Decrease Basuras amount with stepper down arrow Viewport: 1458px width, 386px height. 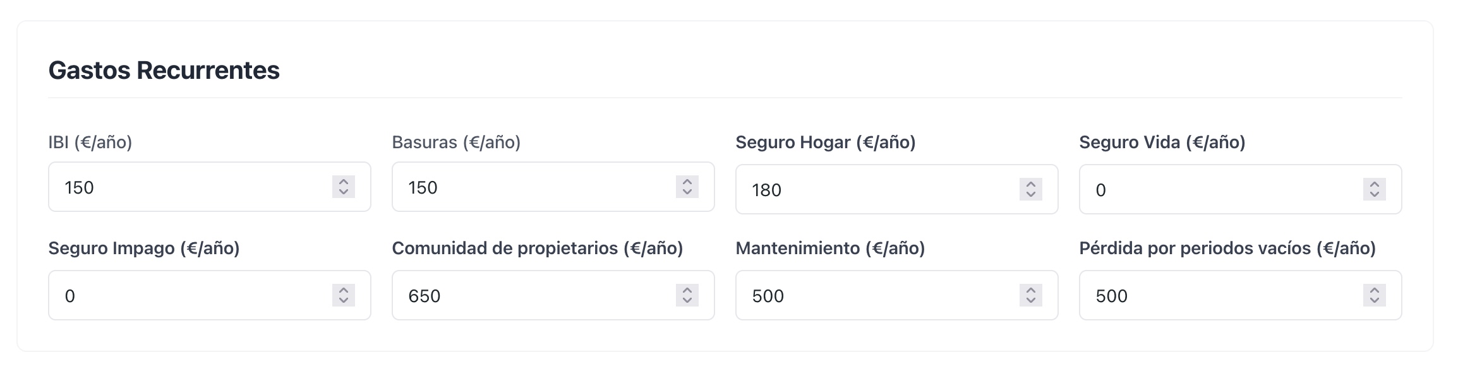pyautogui.click(x=687, y=194)
